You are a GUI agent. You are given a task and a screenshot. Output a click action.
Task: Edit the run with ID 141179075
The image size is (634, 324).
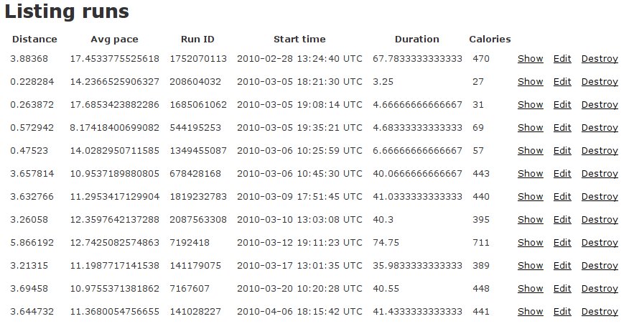point(562,266)
